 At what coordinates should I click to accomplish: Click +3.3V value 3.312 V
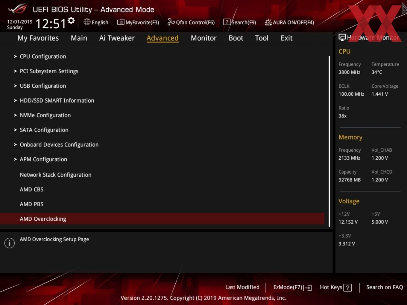point(347,244)
